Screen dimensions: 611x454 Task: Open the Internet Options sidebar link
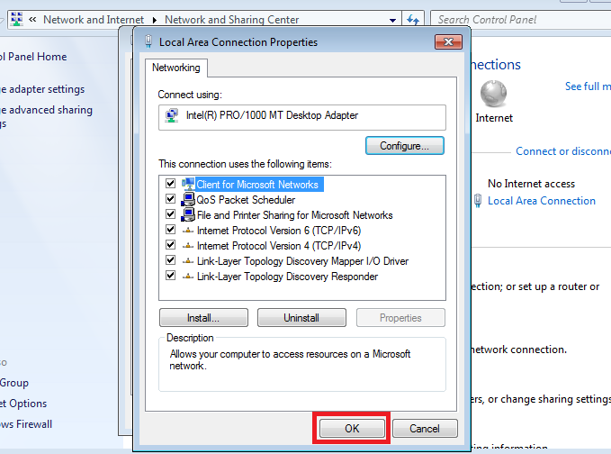[23, 404]
